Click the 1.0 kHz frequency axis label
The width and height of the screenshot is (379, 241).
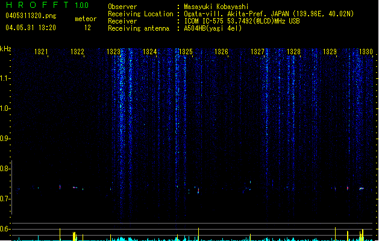(x=5, y=108)
